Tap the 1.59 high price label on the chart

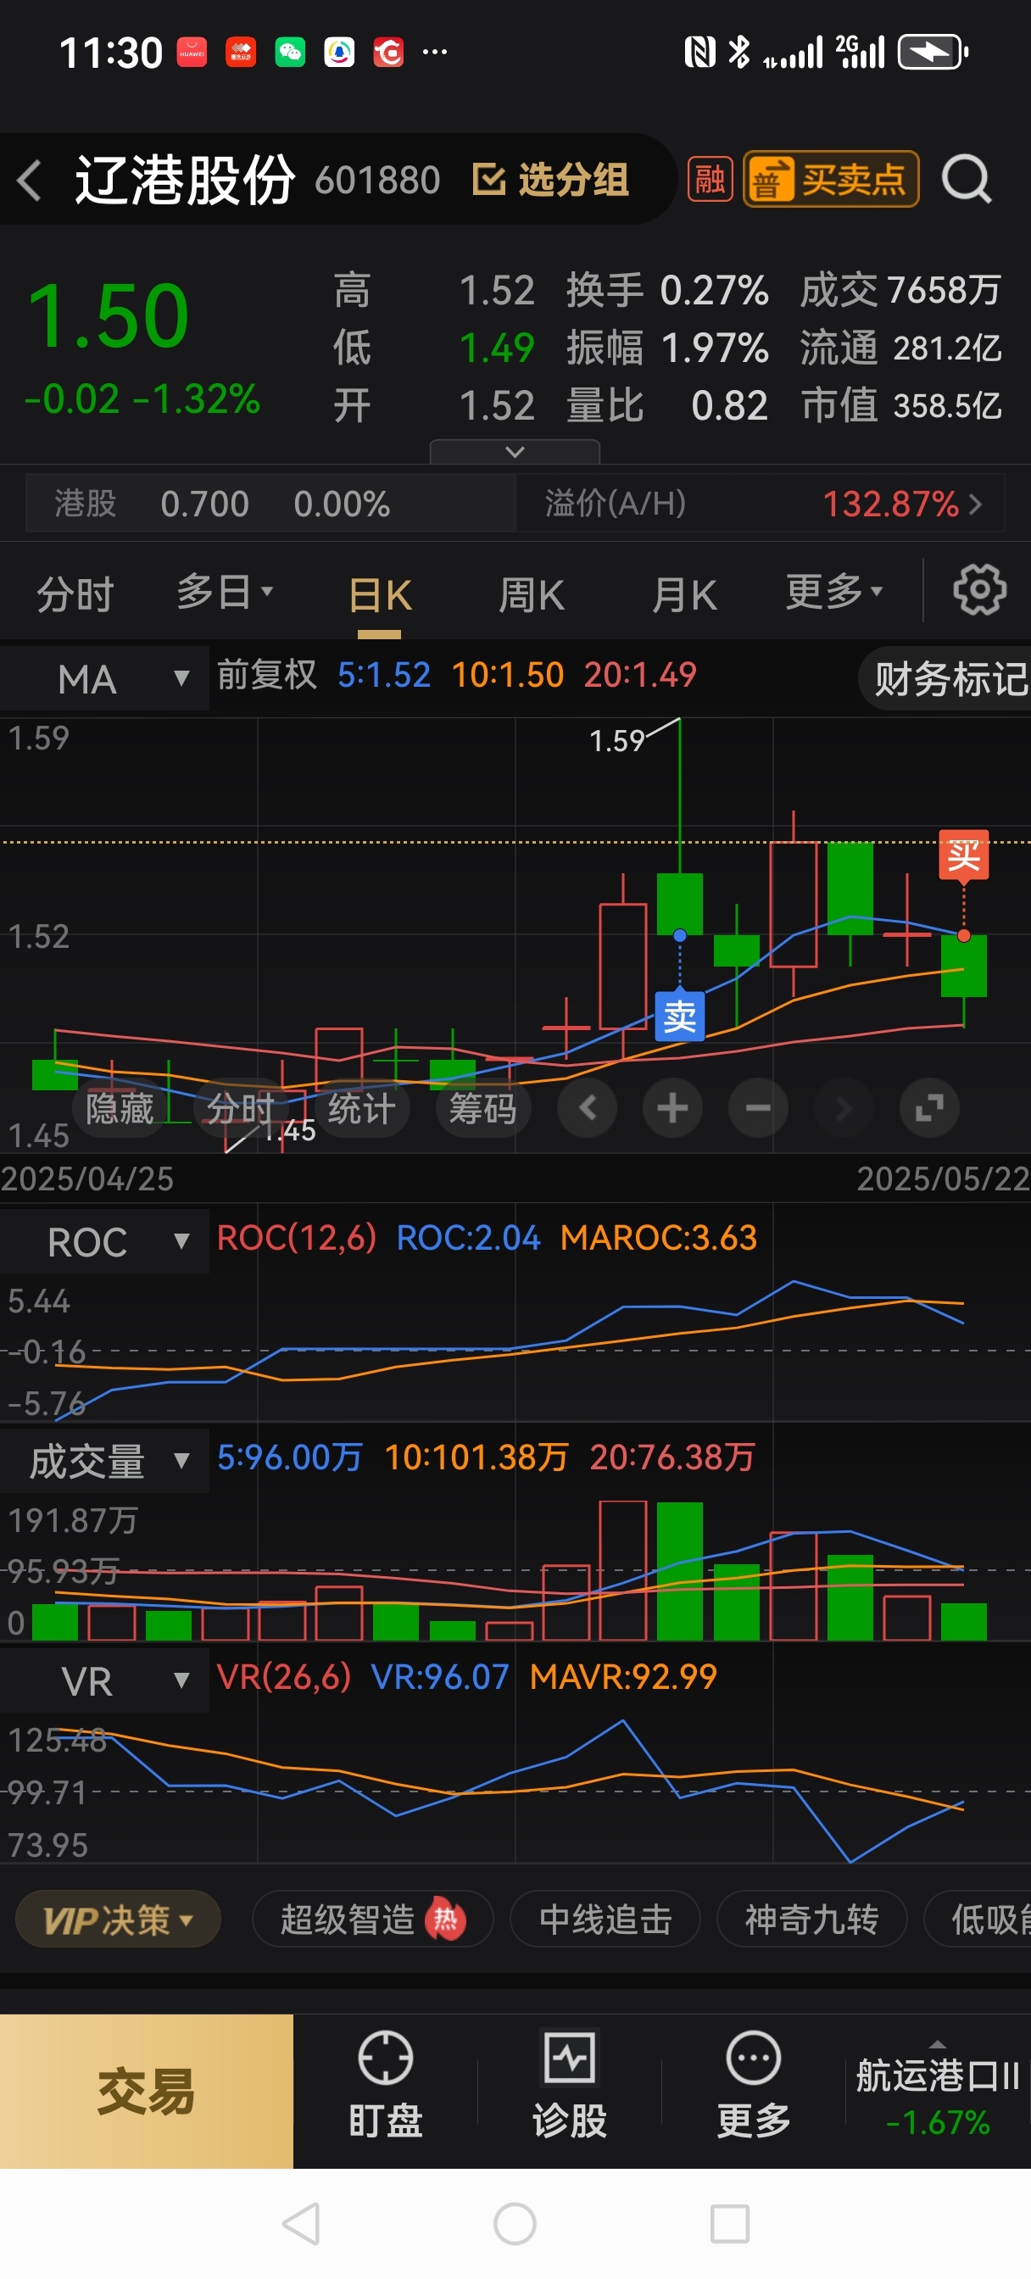(617, 740)
